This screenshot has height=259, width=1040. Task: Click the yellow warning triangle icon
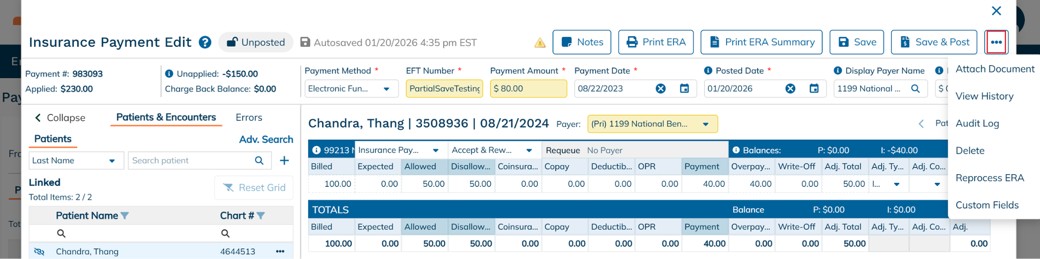pyautogui.click(x=540, y=43)
